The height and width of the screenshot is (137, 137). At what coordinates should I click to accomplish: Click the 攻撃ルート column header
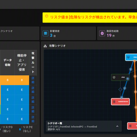33,63
